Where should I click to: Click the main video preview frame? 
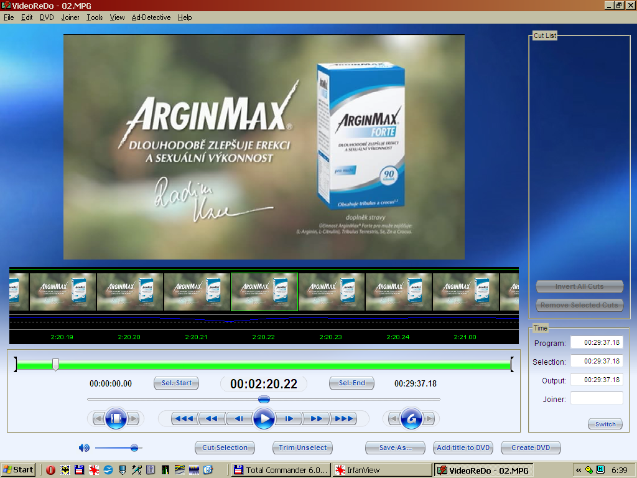264,147
